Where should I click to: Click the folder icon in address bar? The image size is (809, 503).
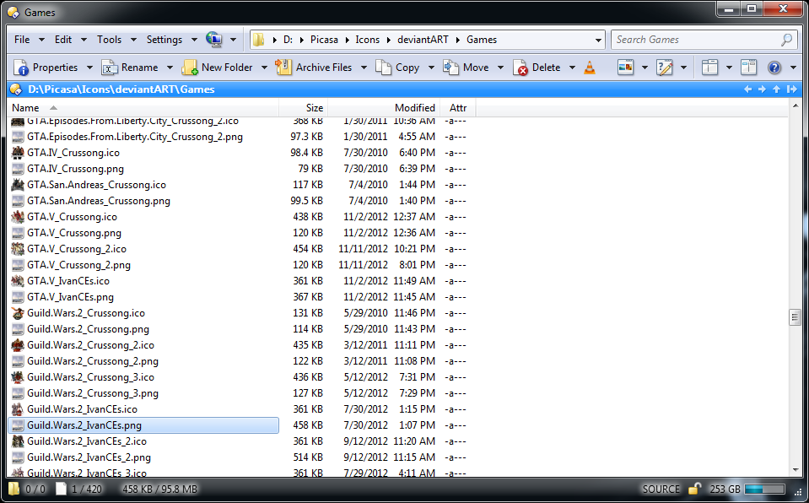pyautogui.click(x=259, y=40)
